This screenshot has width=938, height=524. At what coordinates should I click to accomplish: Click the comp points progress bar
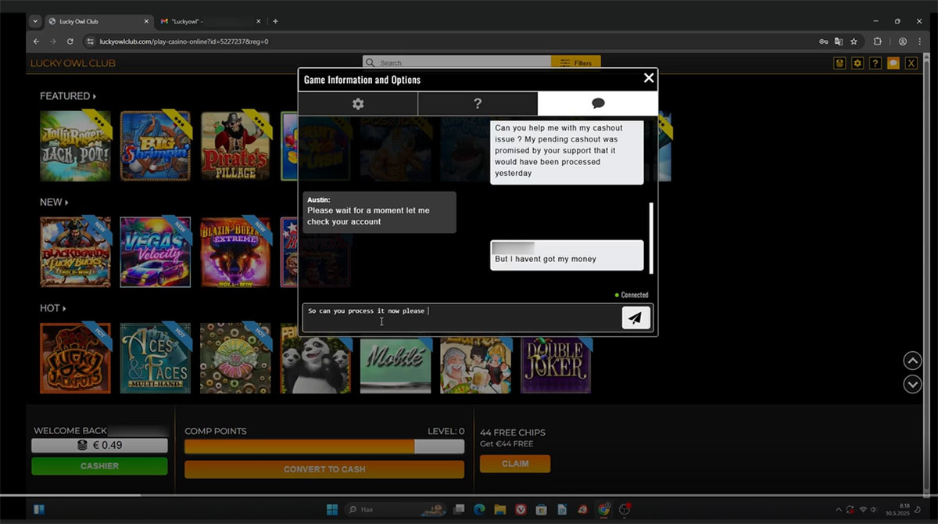[324, 446]
